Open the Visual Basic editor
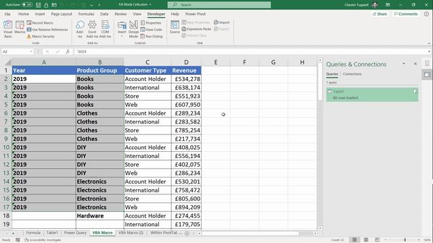 [x=8, y=29]
